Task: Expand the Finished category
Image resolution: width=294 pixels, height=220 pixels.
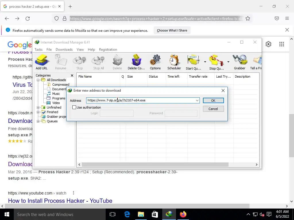Action: (38, 112)
